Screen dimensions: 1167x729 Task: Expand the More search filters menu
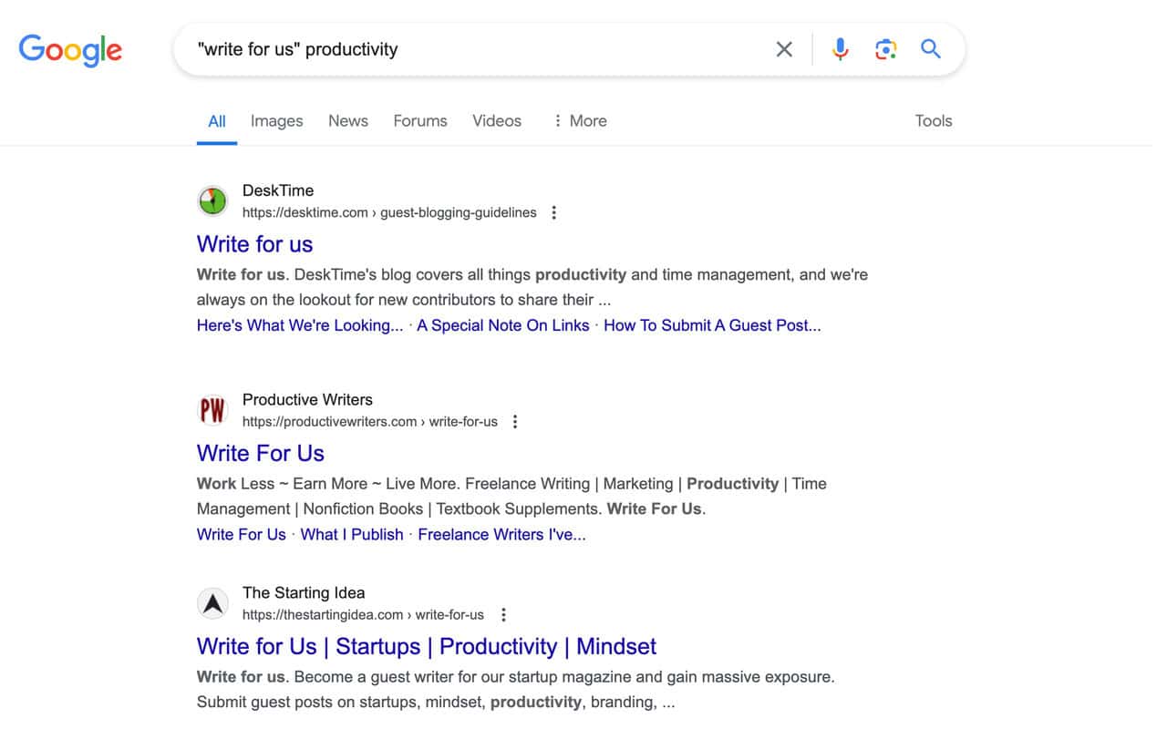pyautogui.click(x=579, y=121)
